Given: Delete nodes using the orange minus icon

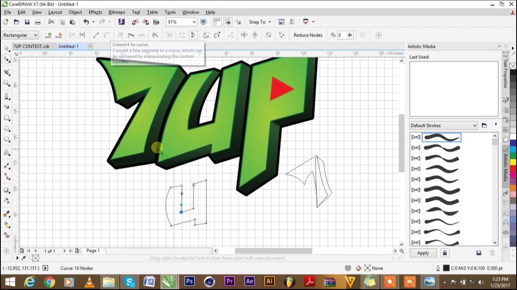Looking at the screenshot, I should click(x=59, y=35).
